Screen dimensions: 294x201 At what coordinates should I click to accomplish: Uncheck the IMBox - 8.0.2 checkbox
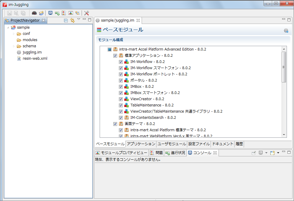click(x=121, y=87)
